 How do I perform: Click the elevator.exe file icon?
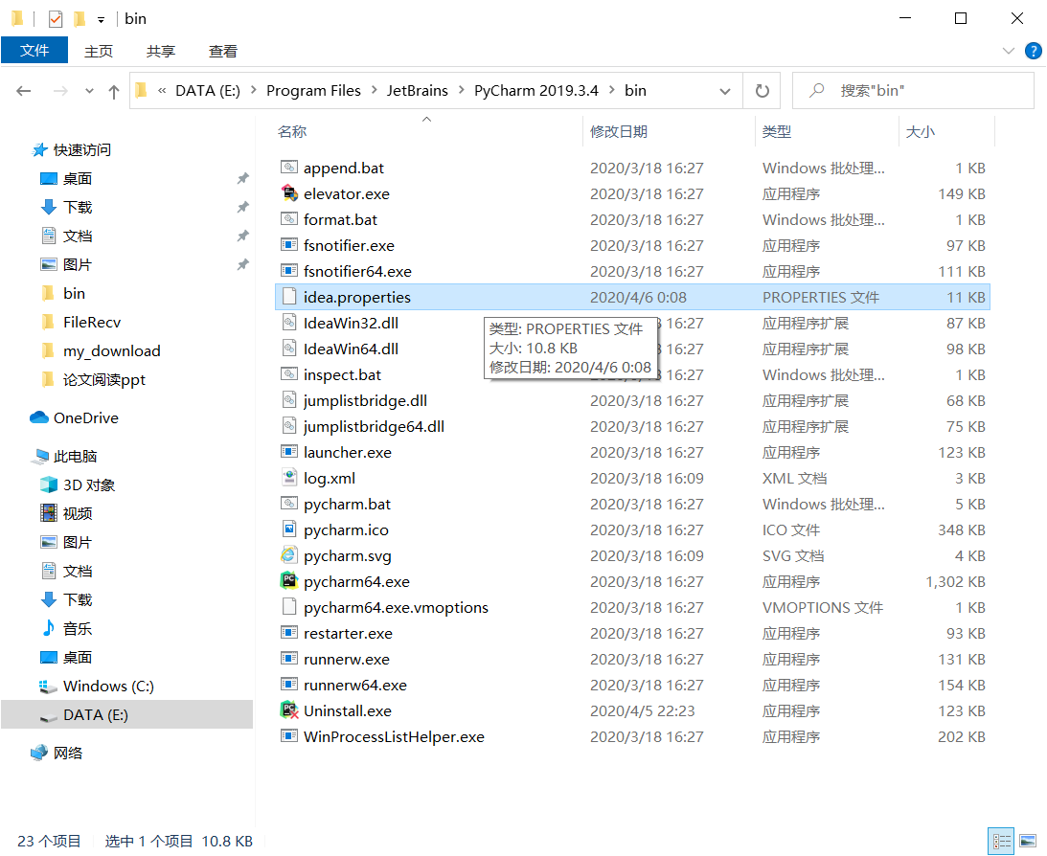click(x=289, y=193)
